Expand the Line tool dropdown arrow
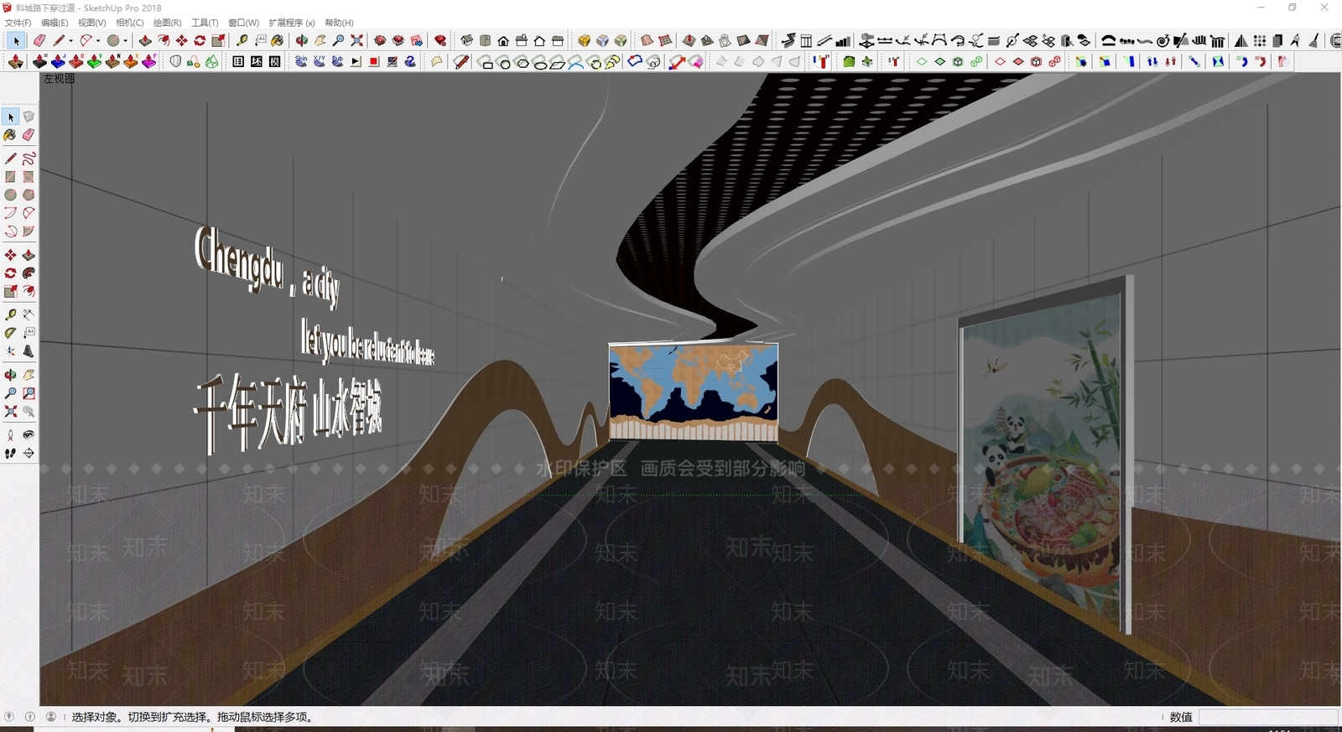This screenshot has height=732, width=1342. coord(70,40)
